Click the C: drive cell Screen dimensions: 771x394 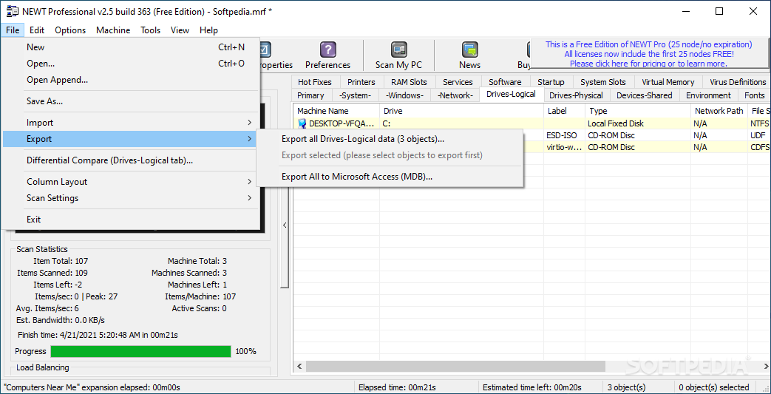pos(462,123)
